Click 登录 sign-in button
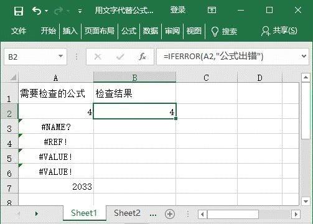The width and height of the screenshot is (313, 224). (x=177, y=10)
